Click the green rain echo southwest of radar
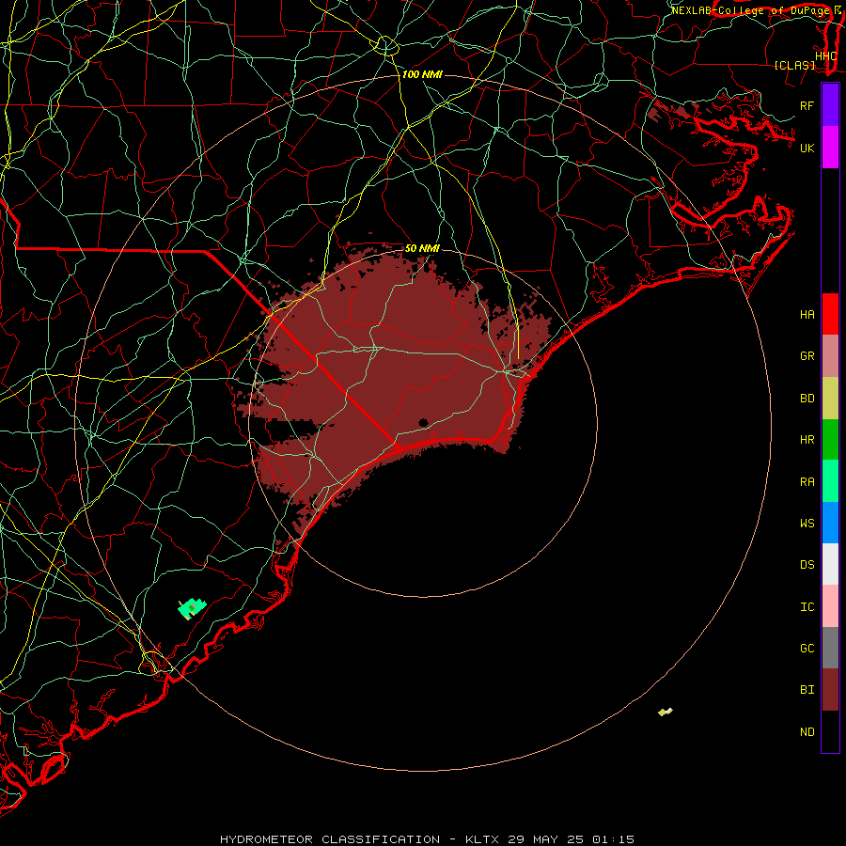 [x=192, y=607]
